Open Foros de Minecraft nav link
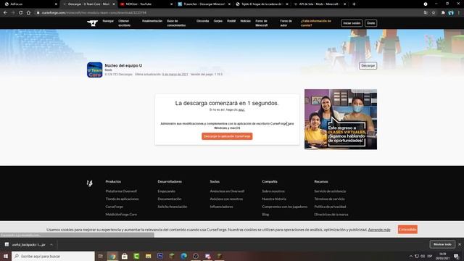 [x=262, y=23]
